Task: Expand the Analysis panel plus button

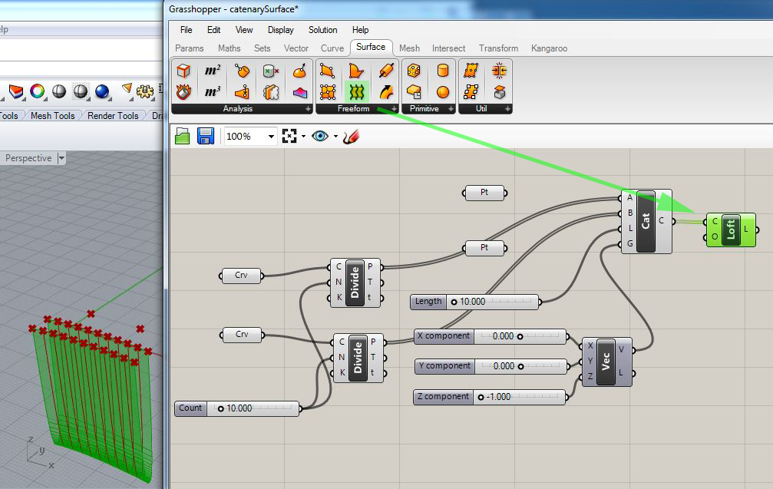Action: (x=308, y=108)
